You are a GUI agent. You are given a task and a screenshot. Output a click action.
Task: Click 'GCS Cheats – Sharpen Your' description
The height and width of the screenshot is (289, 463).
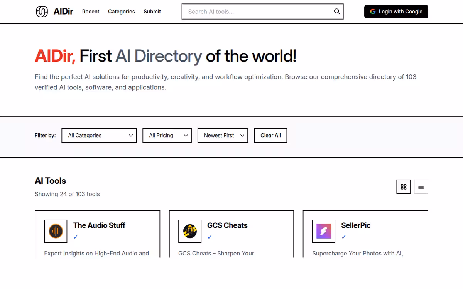[x=216, y=253]
